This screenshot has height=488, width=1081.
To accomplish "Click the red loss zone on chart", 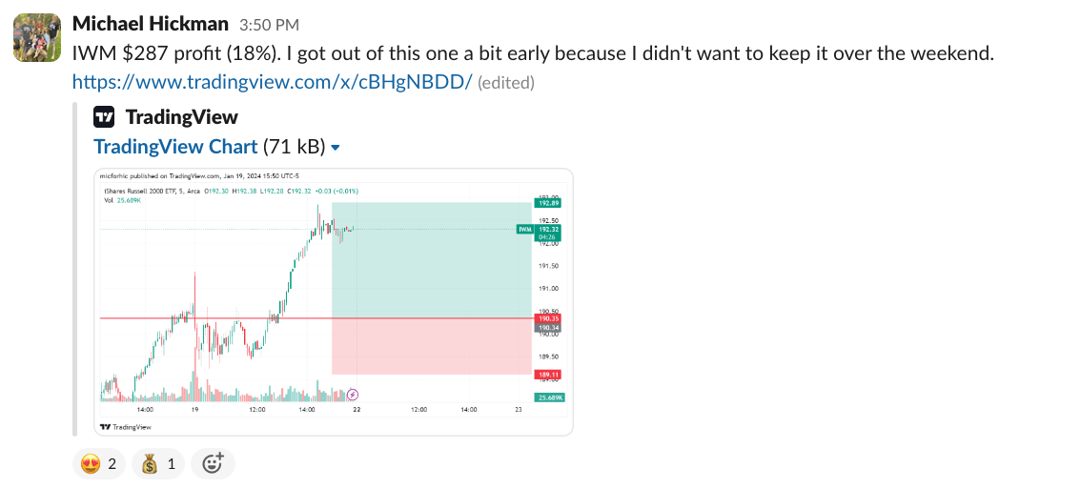I will point(431,346).
